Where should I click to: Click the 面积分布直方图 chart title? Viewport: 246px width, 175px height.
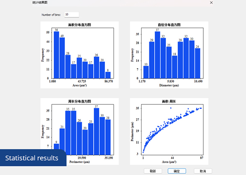80,25
